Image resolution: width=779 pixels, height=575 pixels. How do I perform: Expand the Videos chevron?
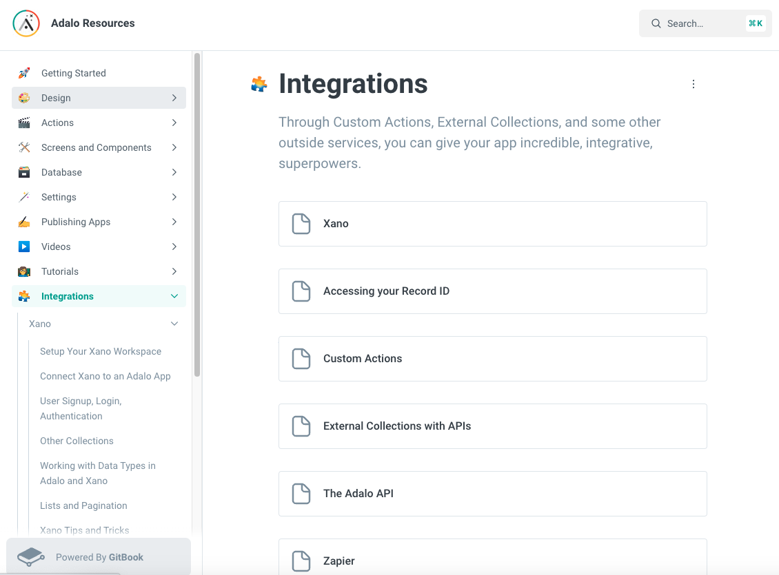pos(174,247)
